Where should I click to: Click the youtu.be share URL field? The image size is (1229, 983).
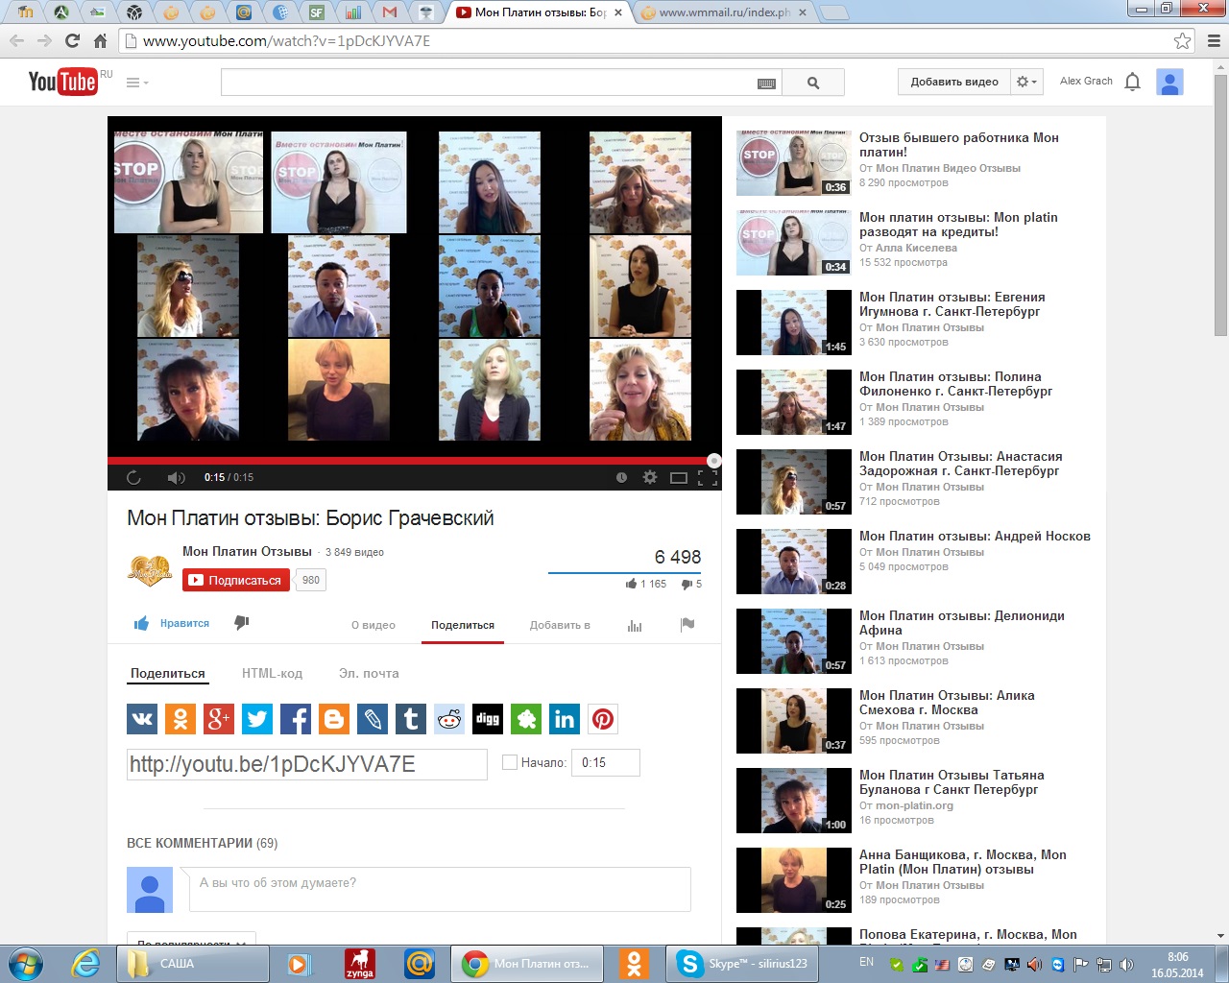(307, 764)
